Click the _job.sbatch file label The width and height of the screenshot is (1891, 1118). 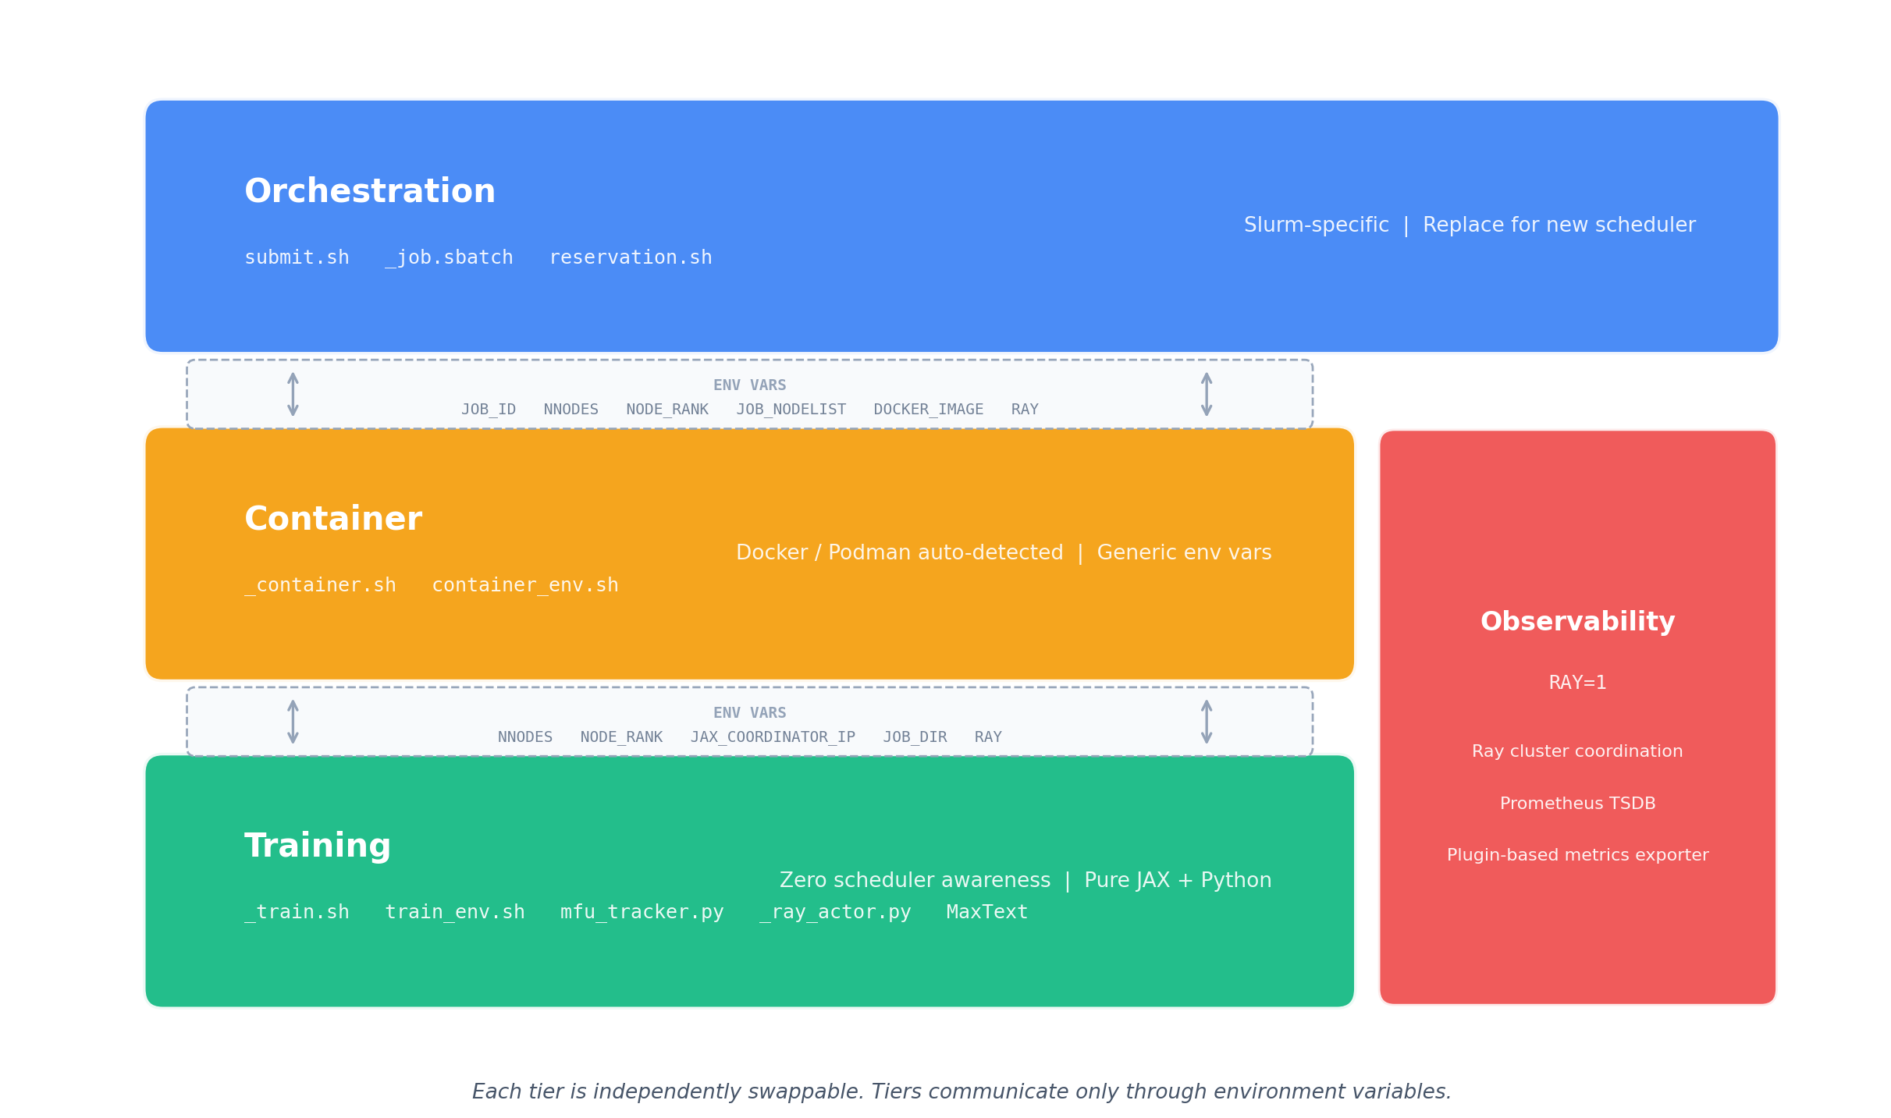[x=450, y=257]
